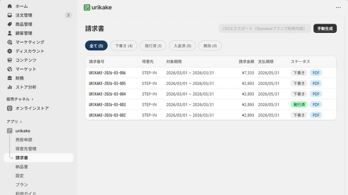
Task: Click invoice number URIKAKE-2026-03-006
Action: coord(107,73)
